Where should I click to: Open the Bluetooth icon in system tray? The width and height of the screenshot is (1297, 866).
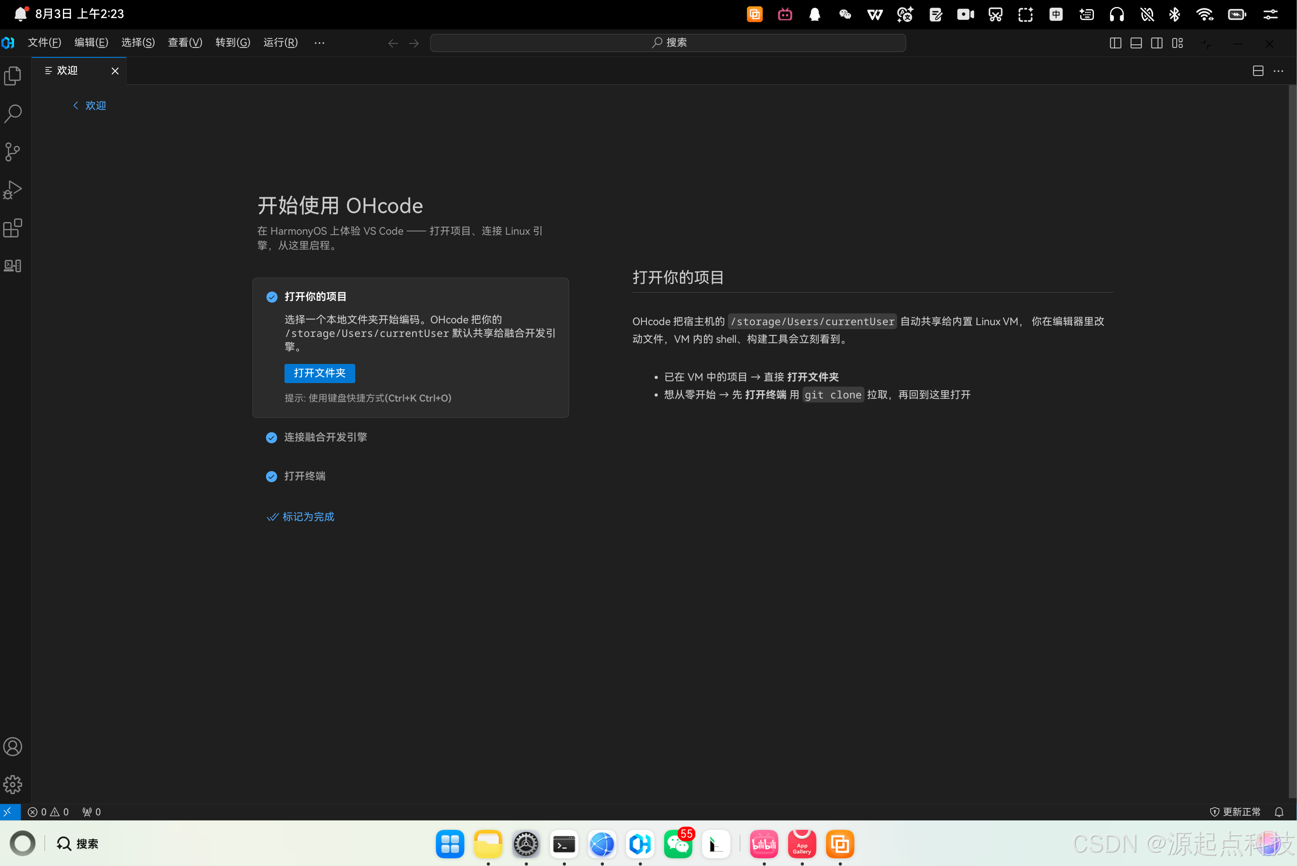pos(1174,14)
